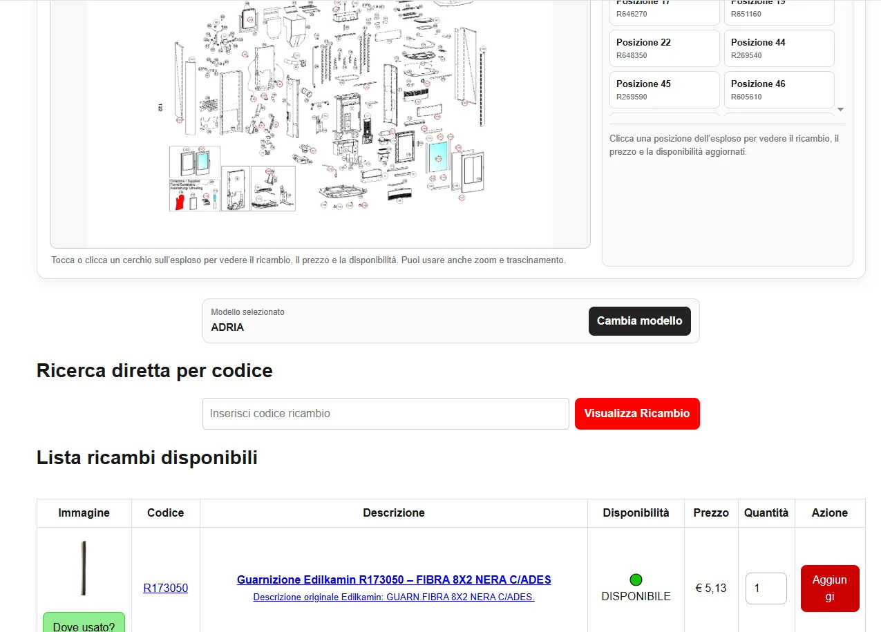Click the Dove usato? button
Image resolution: width=881 pixels, height=632 pixels.
[84, 623]
